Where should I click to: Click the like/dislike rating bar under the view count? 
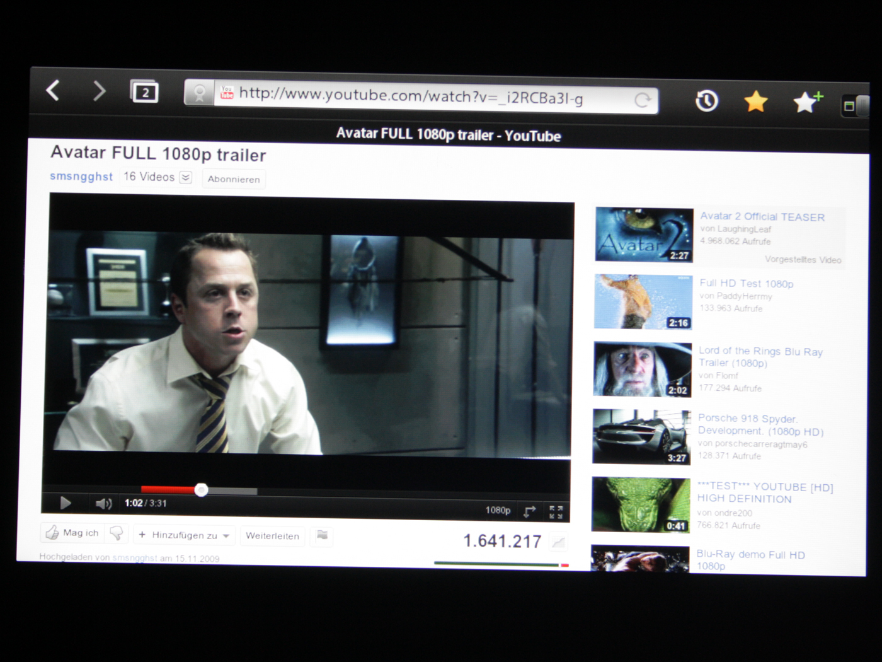(501, 564)
